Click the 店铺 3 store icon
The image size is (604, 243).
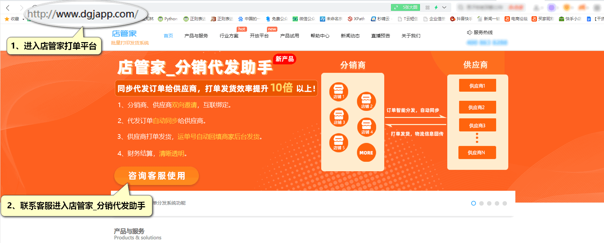(x=339, y=117)
